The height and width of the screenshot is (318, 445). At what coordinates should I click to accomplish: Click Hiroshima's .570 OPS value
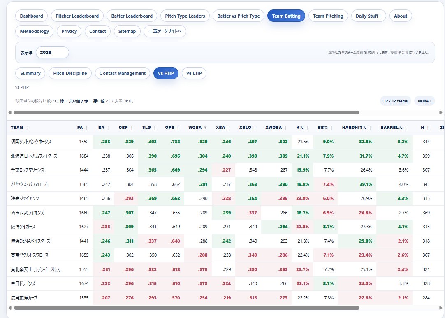[x=175, y=298]
